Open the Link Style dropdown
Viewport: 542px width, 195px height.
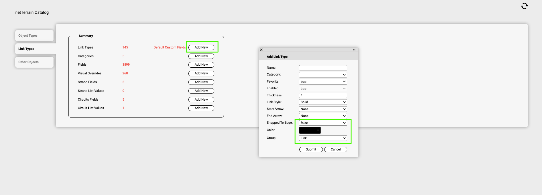click(323, 102)
